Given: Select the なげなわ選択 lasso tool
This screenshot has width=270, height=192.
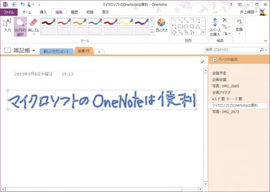Looking at the screenshot, I should tap(20, 27).
